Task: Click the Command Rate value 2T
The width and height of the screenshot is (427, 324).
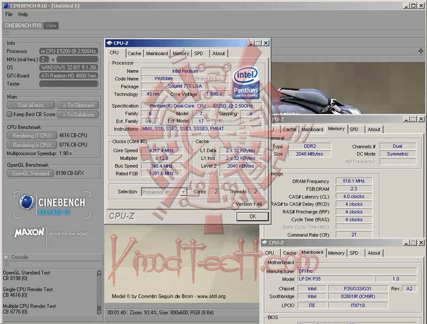Action: [x=354, y=235]
